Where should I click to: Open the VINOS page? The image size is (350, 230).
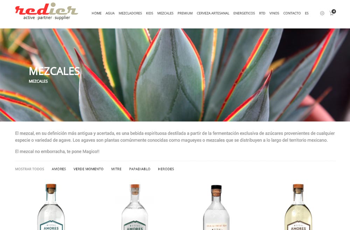[274, 13]
